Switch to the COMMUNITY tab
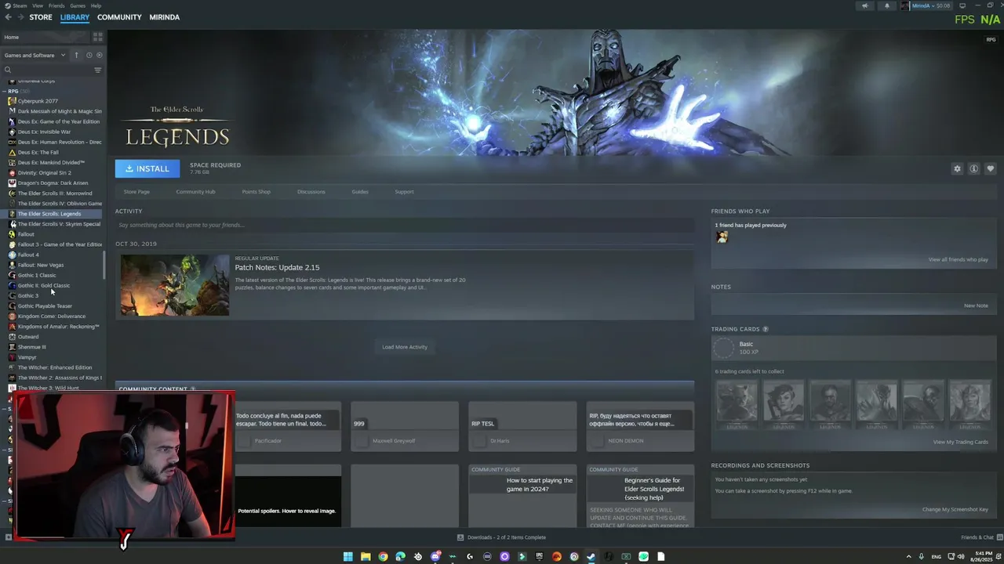The width and height of the screenshot is (1004, 564). [119, 17]
